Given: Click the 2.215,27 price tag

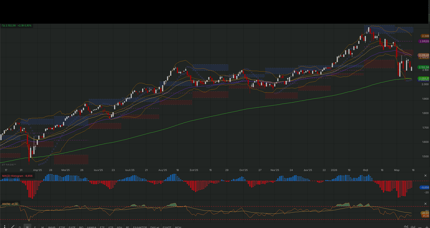Looking at the screenshot, I should click(x=424, y=55).
